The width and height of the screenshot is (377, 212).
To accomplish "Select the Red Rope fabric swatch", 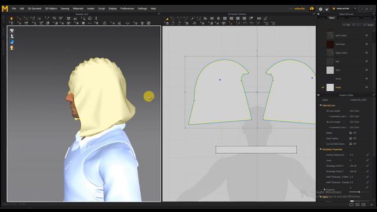I will pos(330,44).
